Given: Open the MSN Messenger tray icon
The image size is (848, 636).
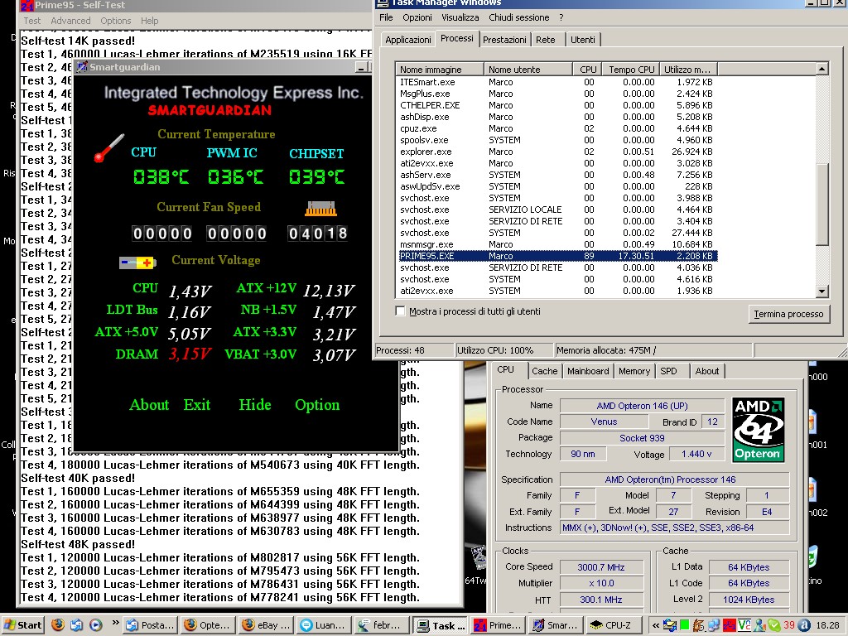Looking at the screenshot, I should click(759, 625).
